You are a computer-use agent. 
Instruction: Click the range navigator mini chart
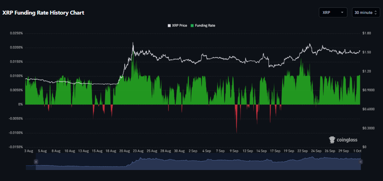tap(193, 162)
